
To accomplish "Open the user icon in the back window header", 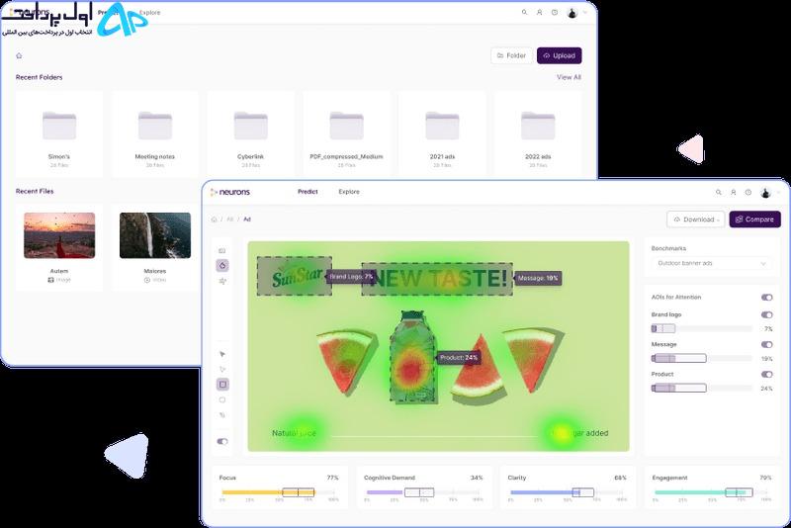I will click(539, 12).
